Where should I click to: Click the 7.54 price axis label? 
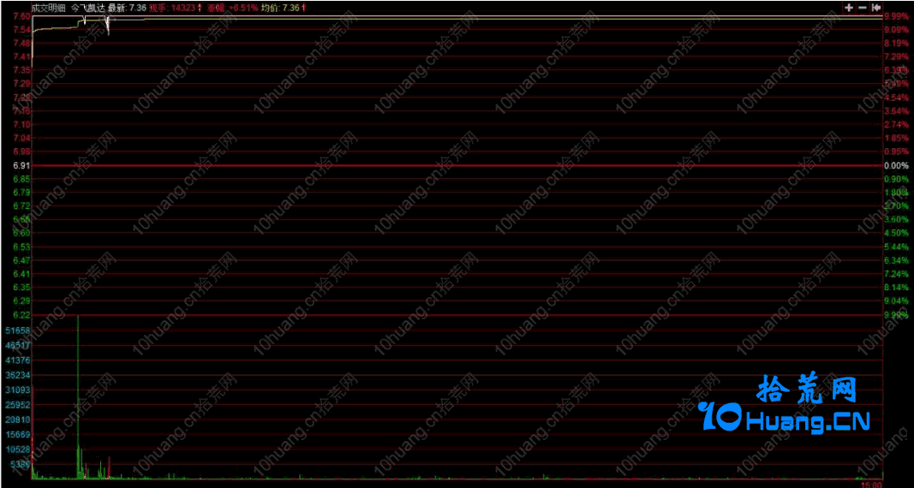pos(21,29)
